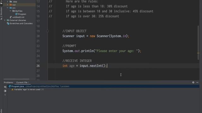This screenshot has width=202, height=113.
Task: Click the '//RECEIVE INTEGER' comment
Action: 77,61
